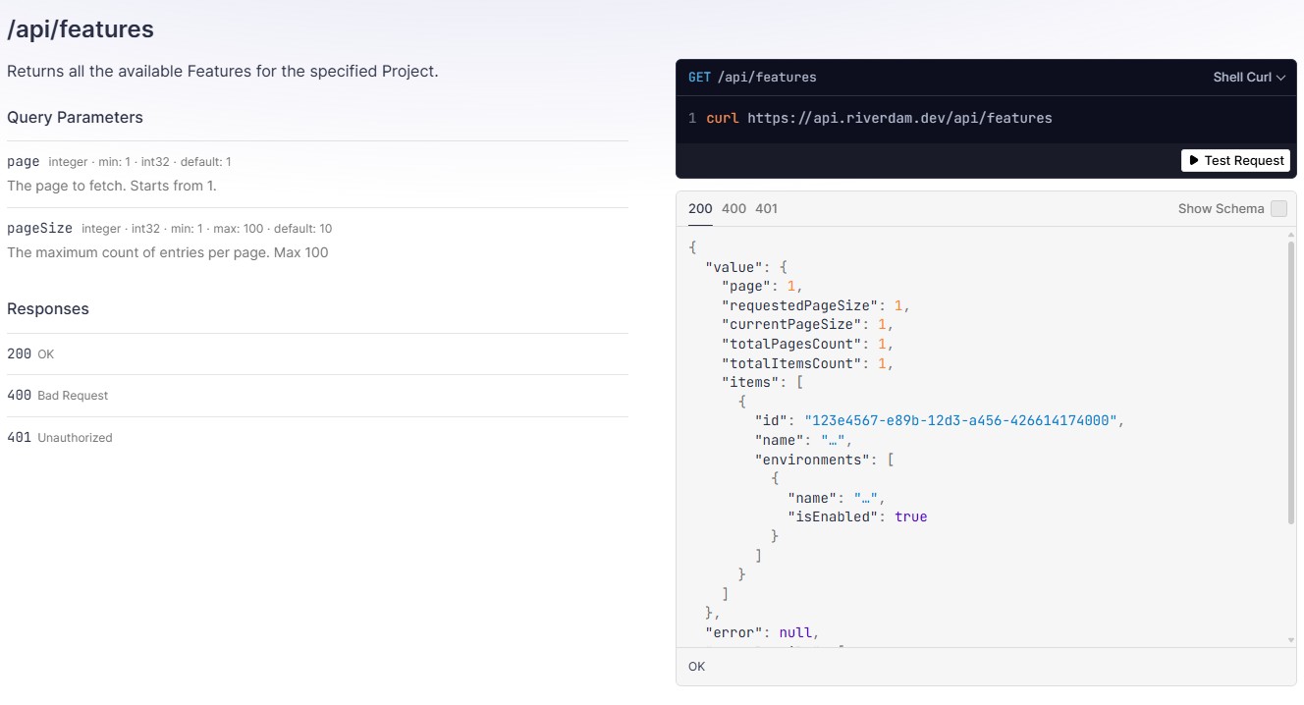Select the 401 Unauthorized response row
This screenshot has width=1304, height=705.
[x=317, y=437]
